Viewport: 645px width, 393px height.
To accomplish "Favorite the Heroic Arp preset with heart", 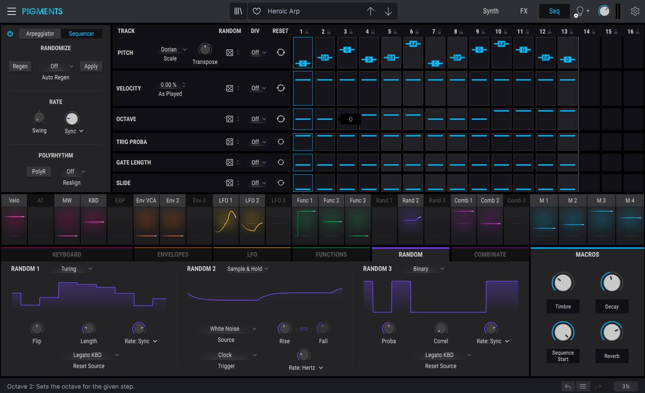I will pyautogui.click(x=257, y=11).
